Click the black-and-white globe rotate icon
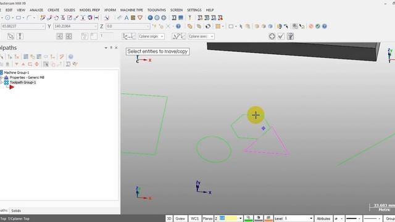Screen dimensions: 395x222 click(x=208, y=26)
